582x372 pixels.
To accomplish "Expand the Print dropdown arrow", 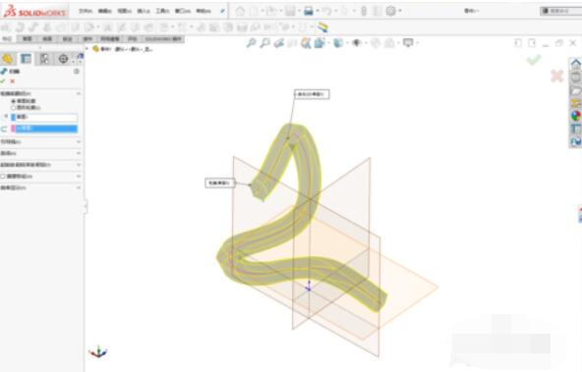I will (x=318, y=11).
